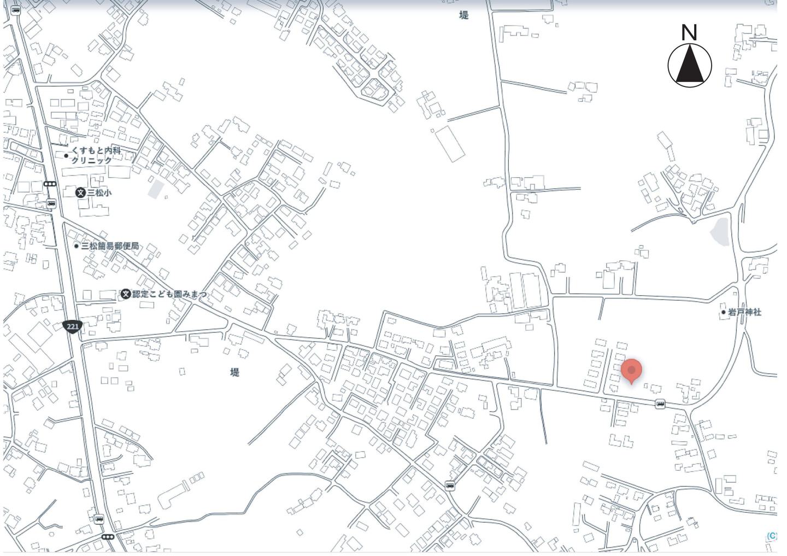Click the traffic light at bottom-left intersection

point(108,537)
